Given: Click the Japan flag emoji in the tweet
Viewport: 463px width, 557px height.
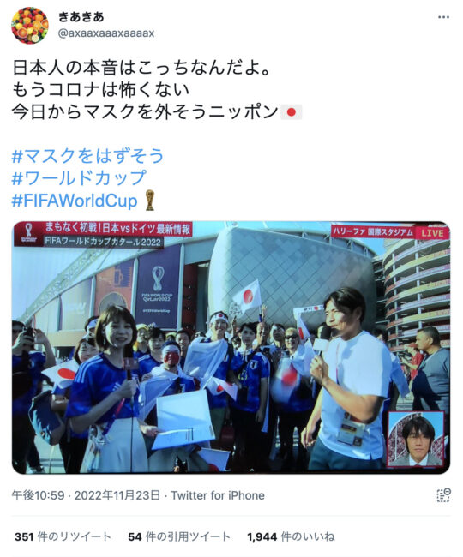Looking at the screenshot, I should 292,112.
